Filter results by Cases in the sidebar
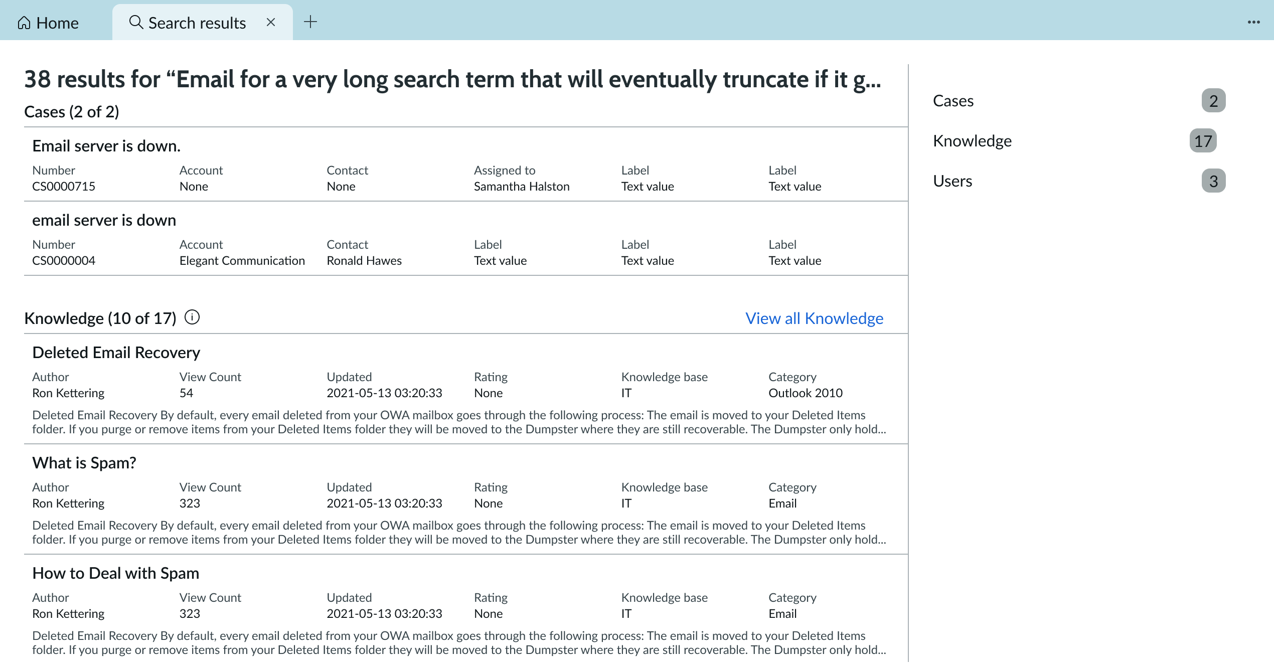The width and height of the screenshot is (1274, 665). 953,100
